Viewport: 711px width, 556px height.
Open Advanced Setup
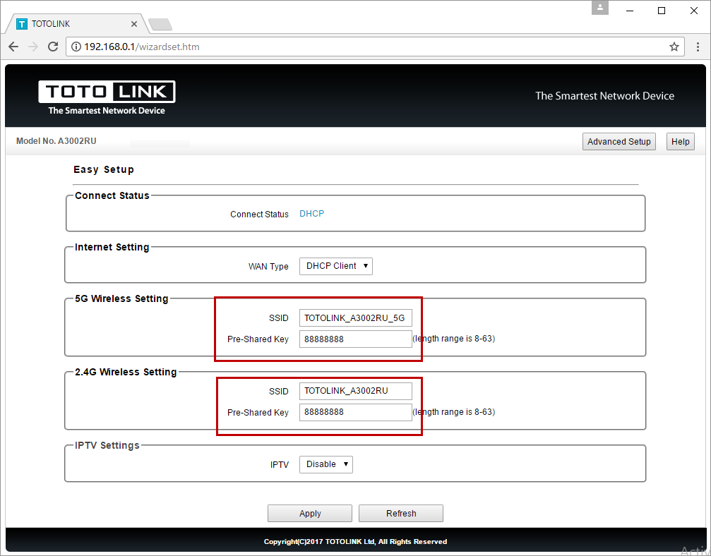[x=619, y=141]
